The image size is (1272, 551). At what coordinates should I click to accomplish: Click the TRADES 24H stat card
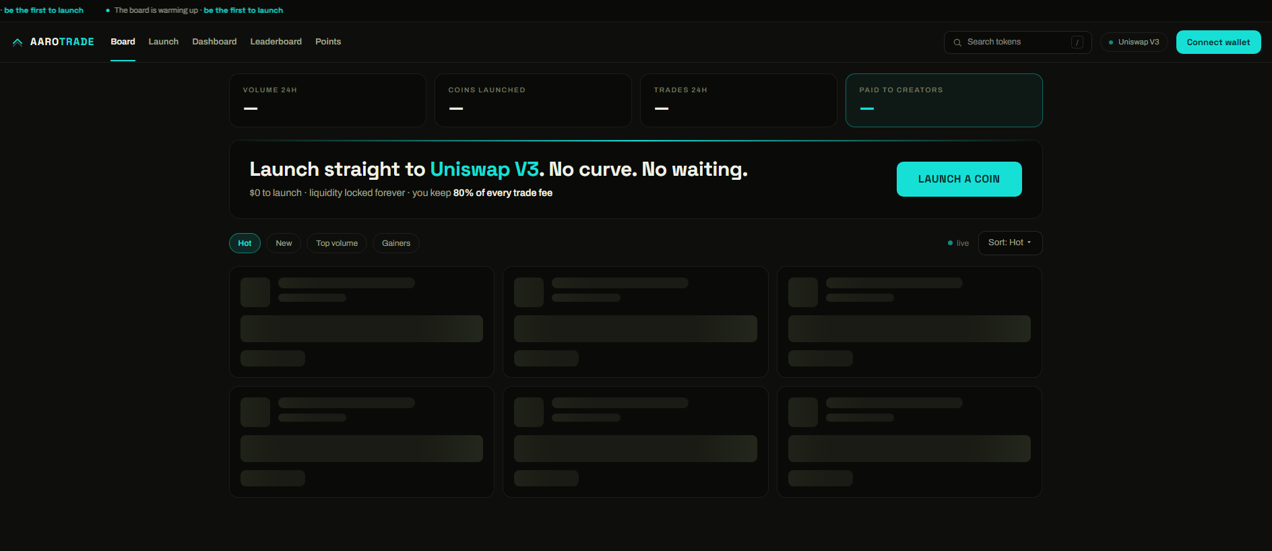click(x=738, y=100)
